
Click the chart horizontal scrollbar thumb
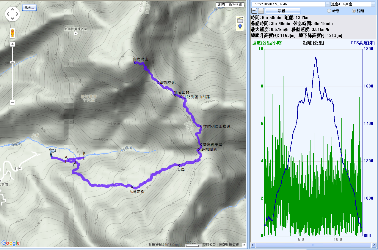[313, 245]
